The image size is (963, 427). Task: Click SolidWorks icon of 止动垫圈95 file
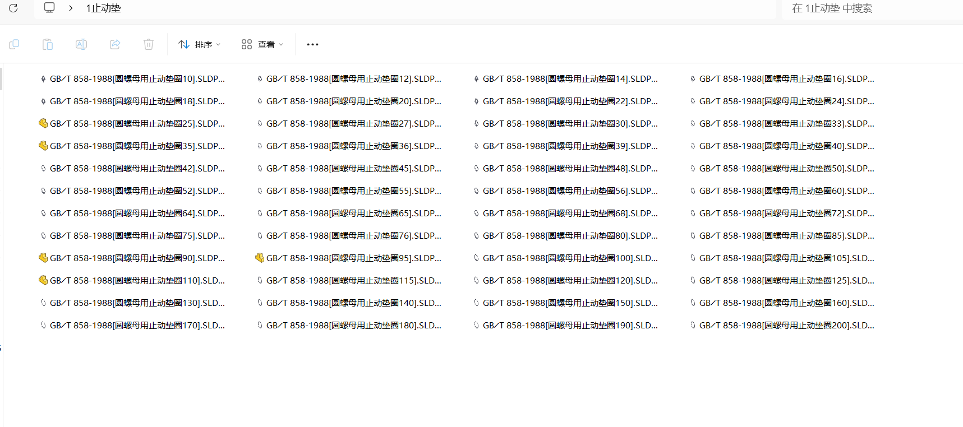260,258
